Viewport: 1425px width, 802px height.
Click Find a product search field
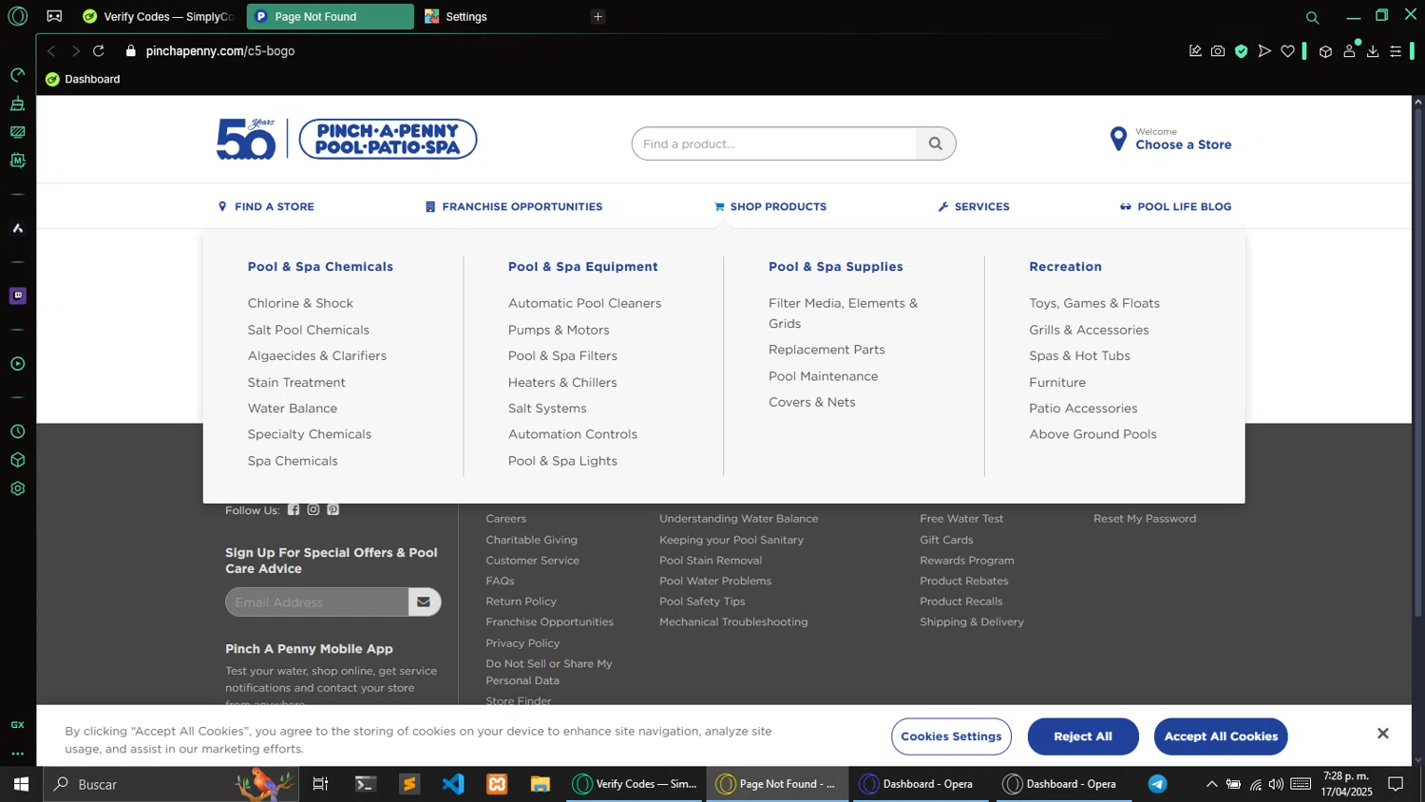click(774, 143)
